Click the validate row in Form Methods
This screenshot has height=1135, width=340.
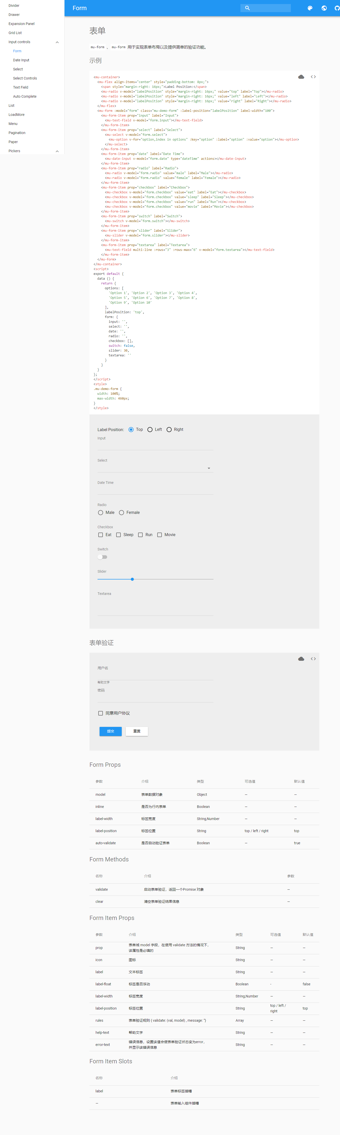coord(204,890)
